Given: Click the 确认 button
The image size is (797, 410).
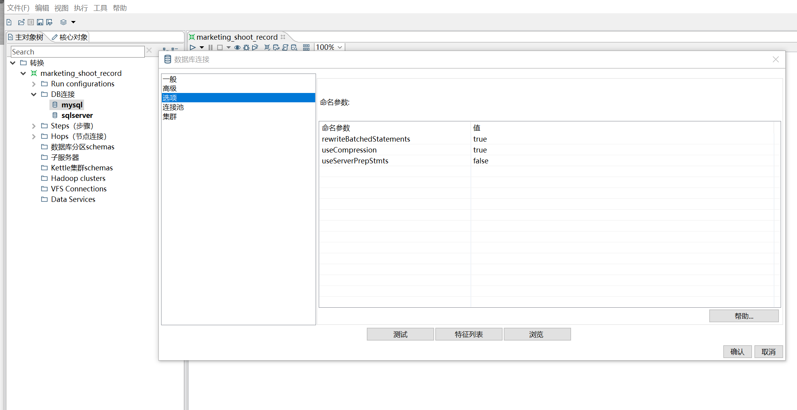Looking at the screenshot, I should coord(737,352).
